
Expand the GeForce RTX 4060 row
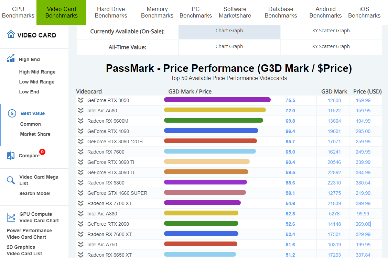click(81, 131)
